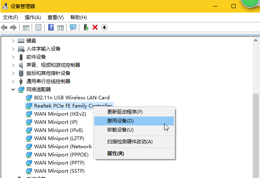Expand 通用串行总线控制器 category
The height and width of the screenshot is (178, 260).
click(13, 81)
